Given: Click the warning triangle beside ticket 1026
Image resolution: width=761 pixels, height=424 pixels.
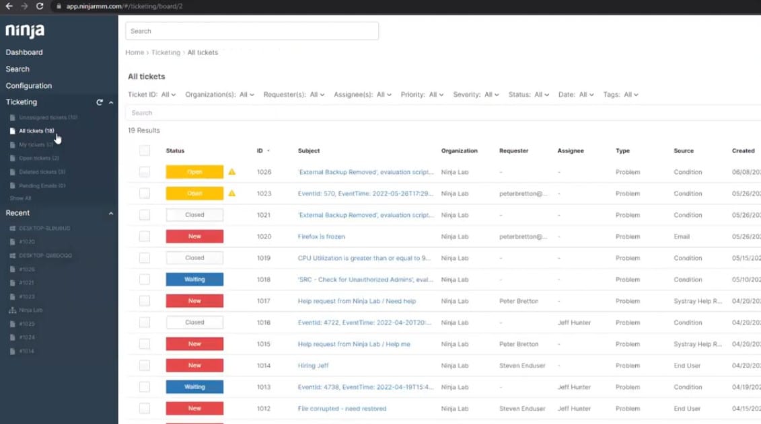Looking at the screenshot, I should tap(231, 171).
